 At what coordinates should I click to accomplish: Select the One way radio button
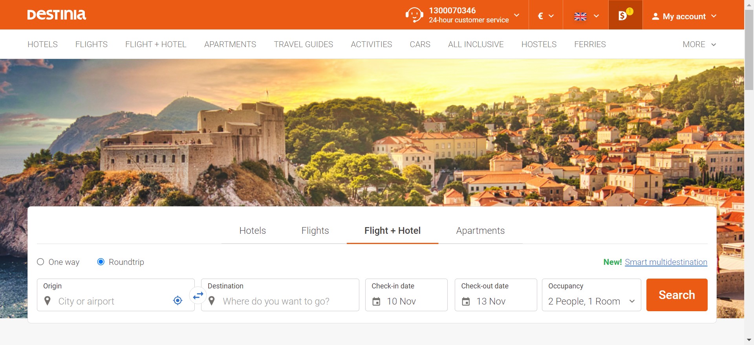pos(40,262)
